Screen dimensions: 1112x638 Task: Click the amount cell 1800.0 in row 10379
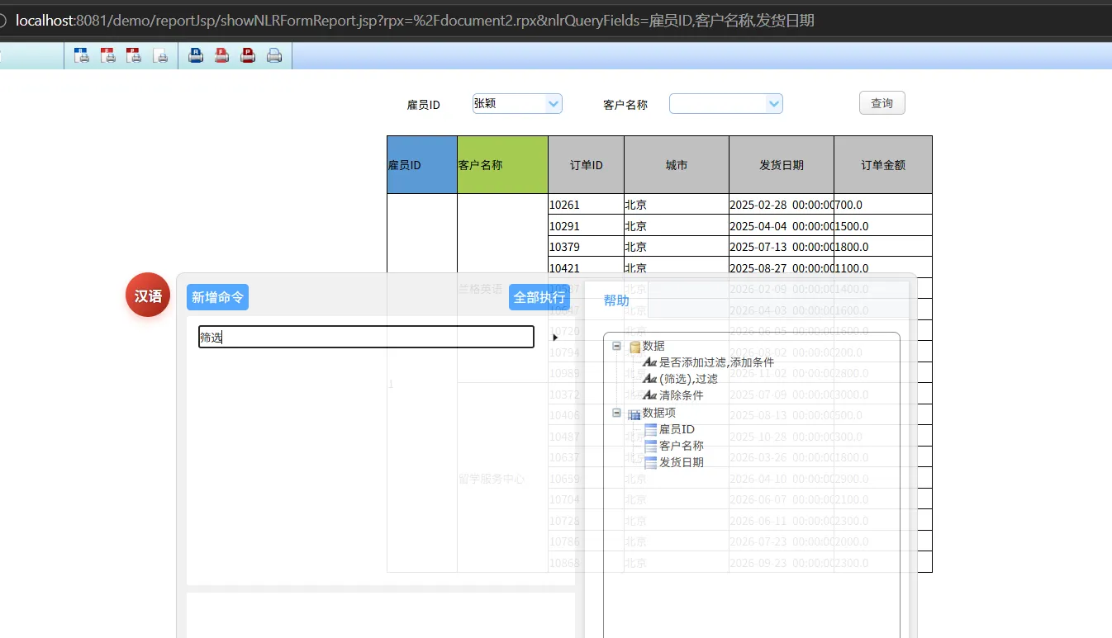pyautogui.click(x=883, y=247)
